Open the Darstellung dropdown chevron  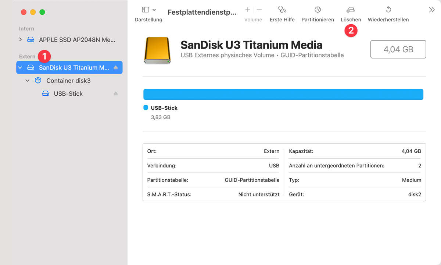pos(154,10)
